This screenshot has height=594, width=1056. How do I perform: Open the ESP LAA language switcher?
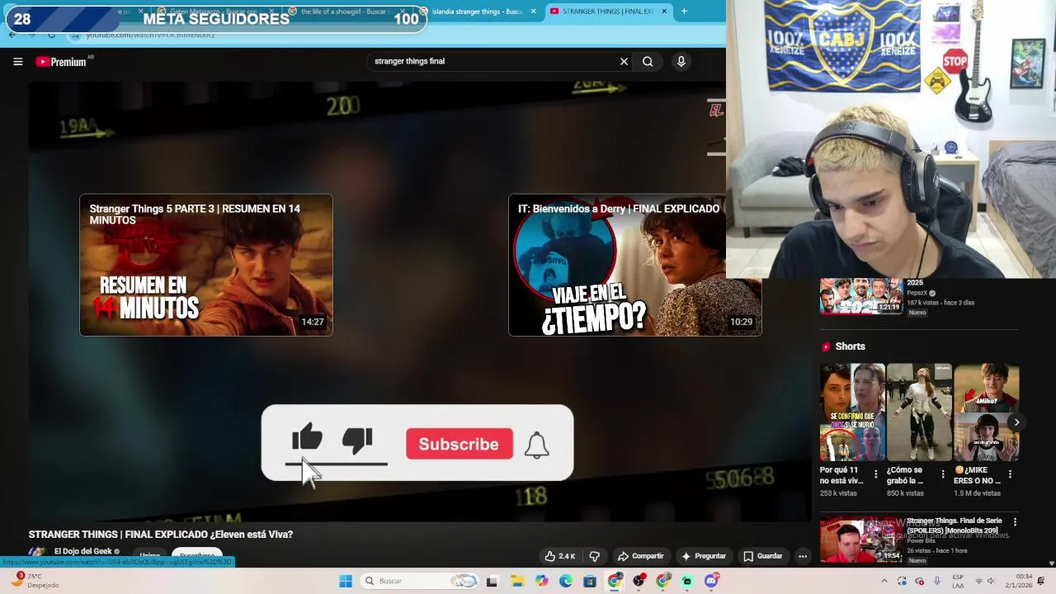(x=958, y=581)
